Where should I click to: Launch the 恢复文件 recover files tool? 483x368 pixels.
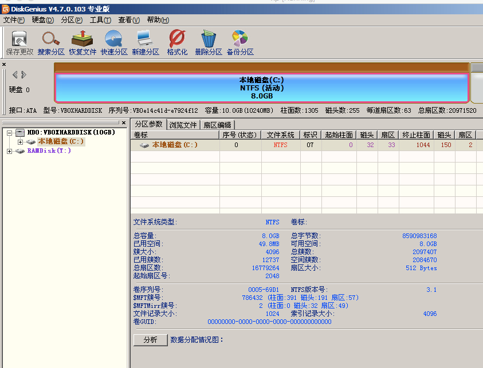click(x=83, y=43)
